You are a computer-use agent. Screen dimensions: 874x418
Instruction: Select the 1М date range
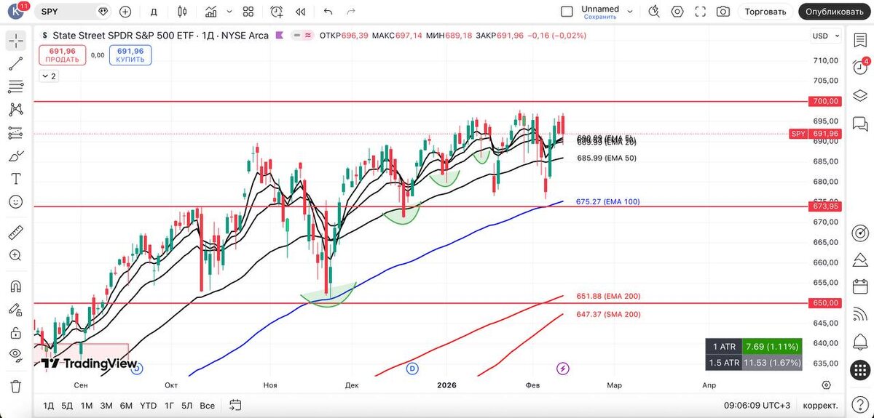click(x=87, y=405)
